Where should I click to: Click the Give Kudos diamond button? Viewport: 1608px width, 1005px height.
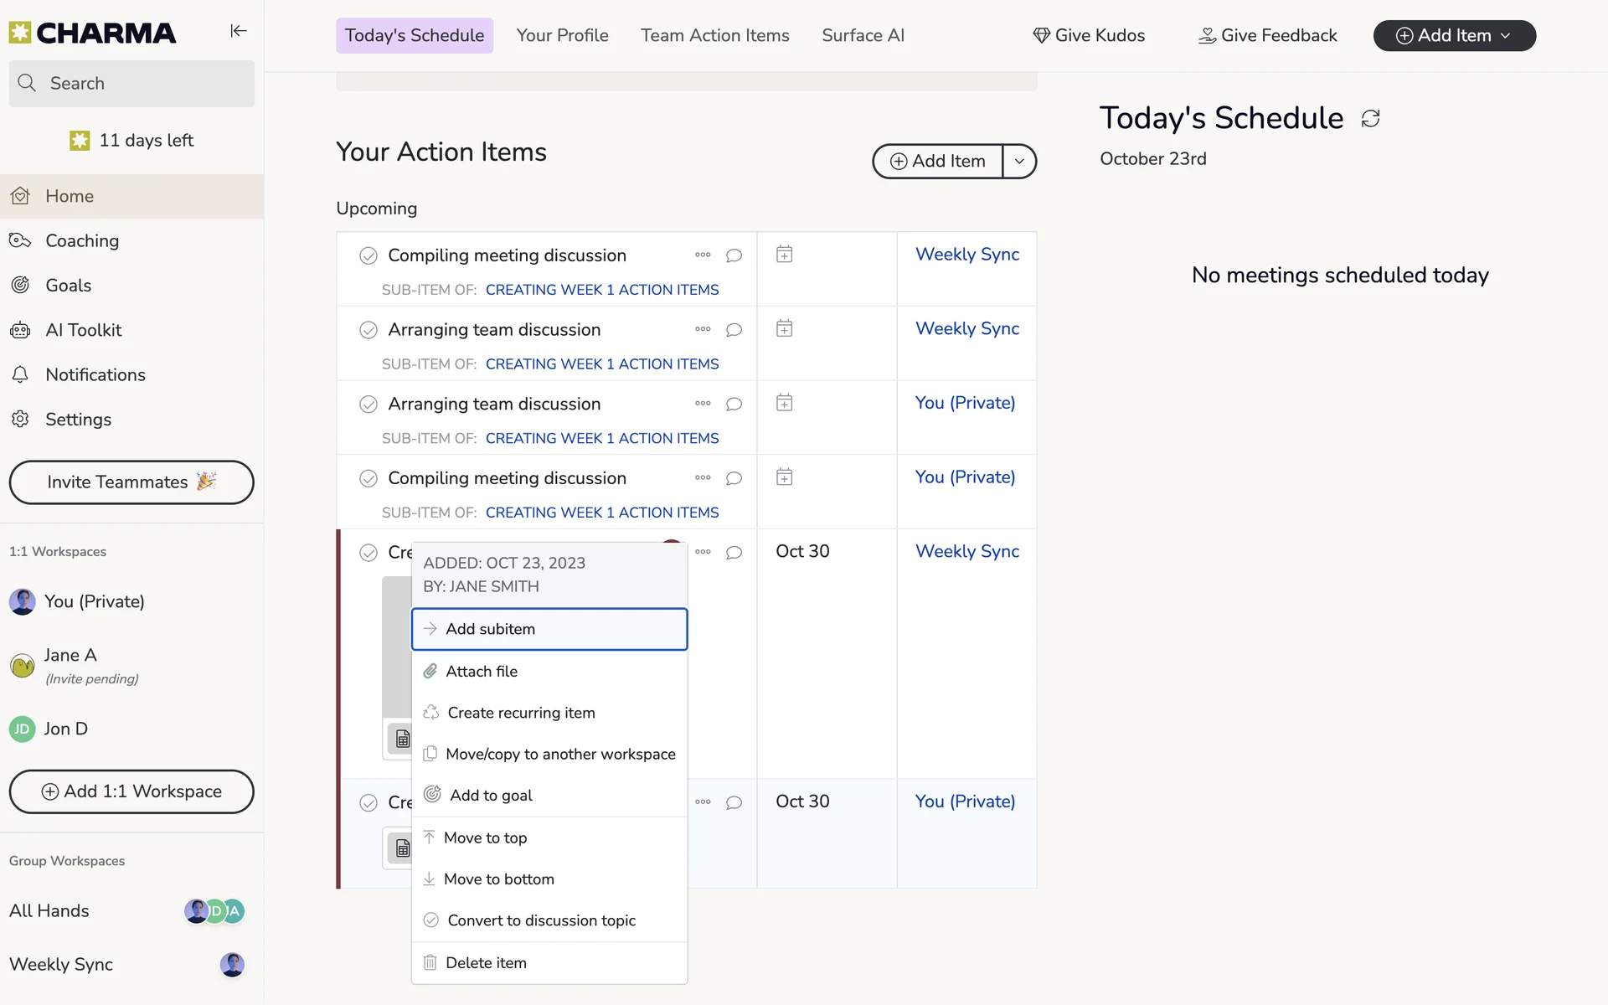pos(1089,35)
